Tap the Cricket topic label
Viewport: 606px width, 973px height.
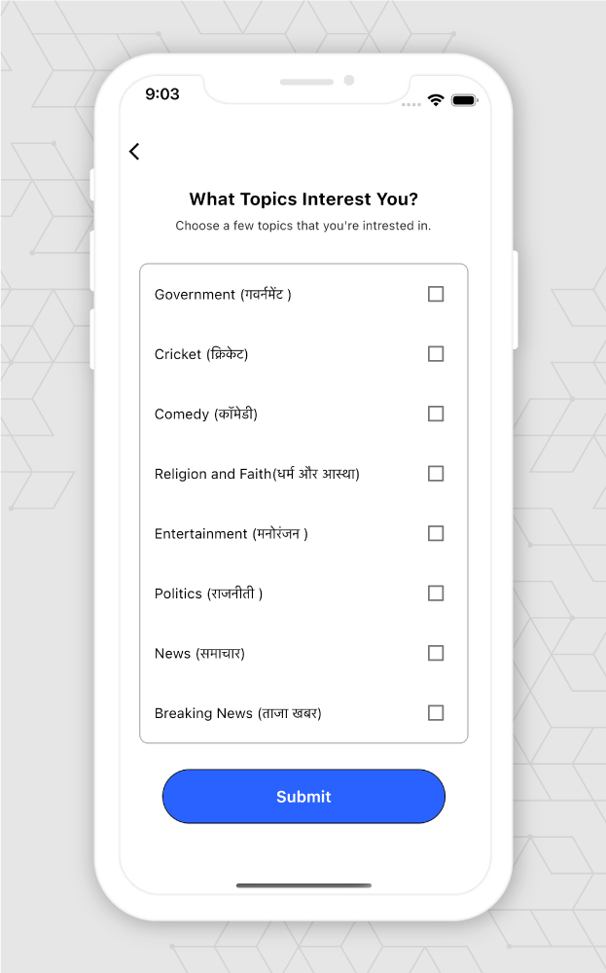click(201, 354)
